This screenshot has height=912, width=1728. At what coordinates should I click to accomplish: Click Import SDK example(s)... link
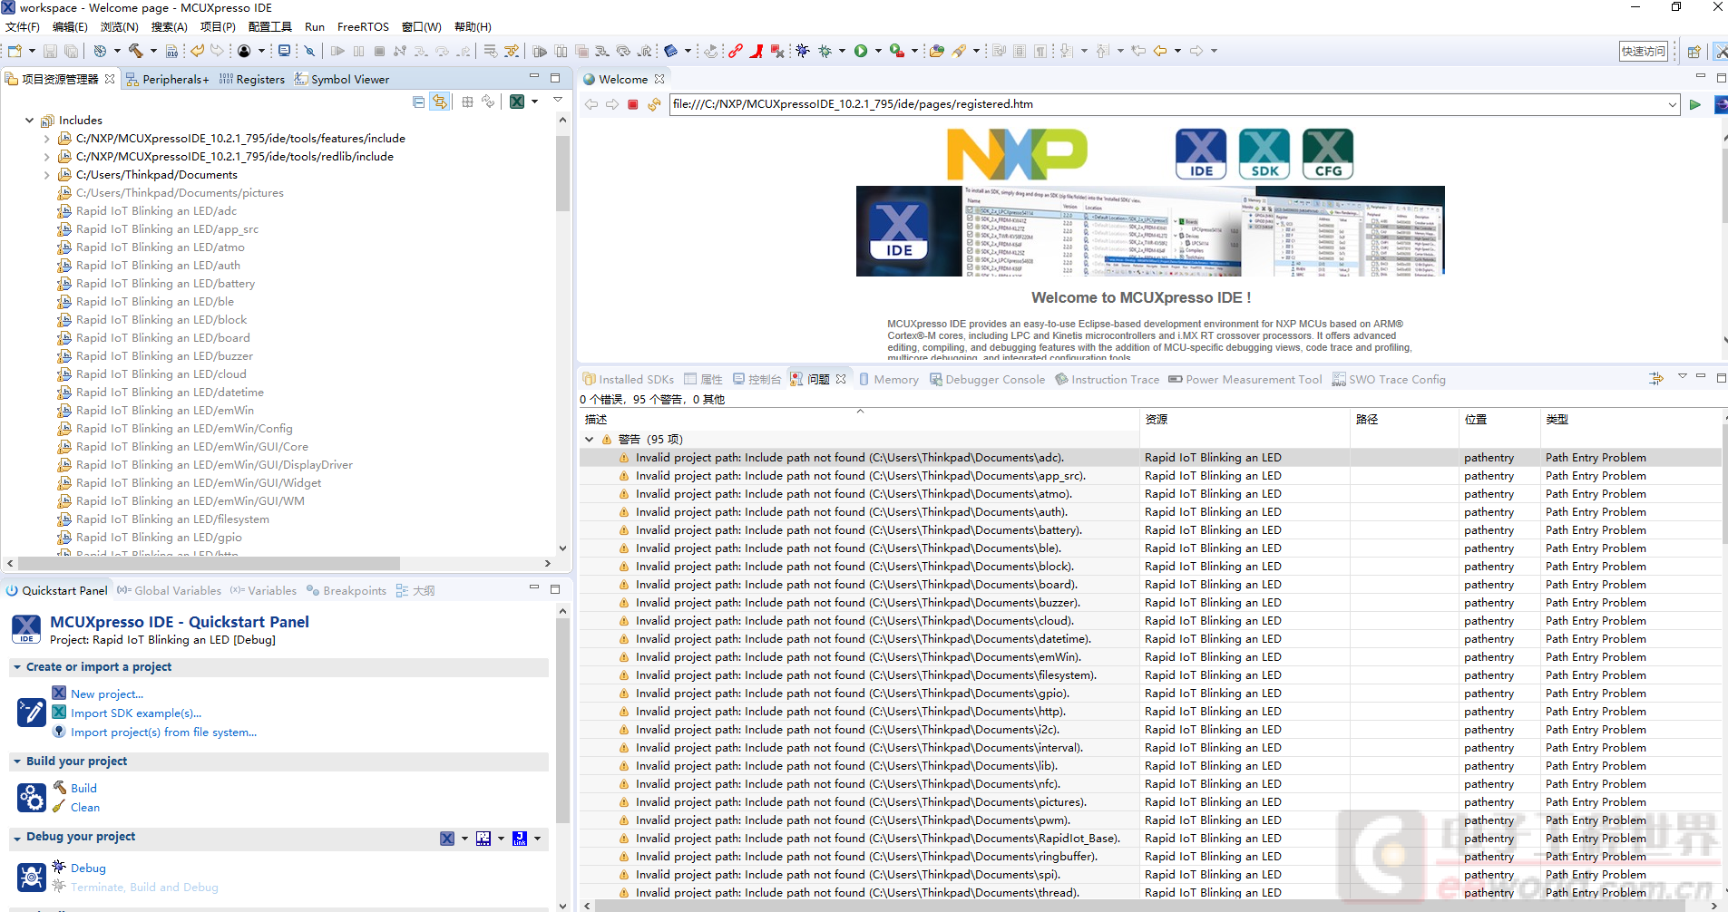point(136,713)
